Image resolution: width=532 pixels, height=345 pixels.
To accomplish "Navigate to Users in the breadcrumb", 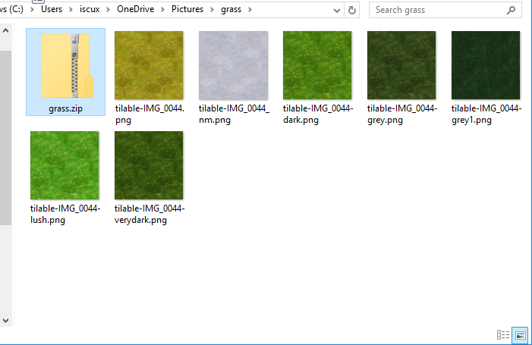I will (52, 9).
